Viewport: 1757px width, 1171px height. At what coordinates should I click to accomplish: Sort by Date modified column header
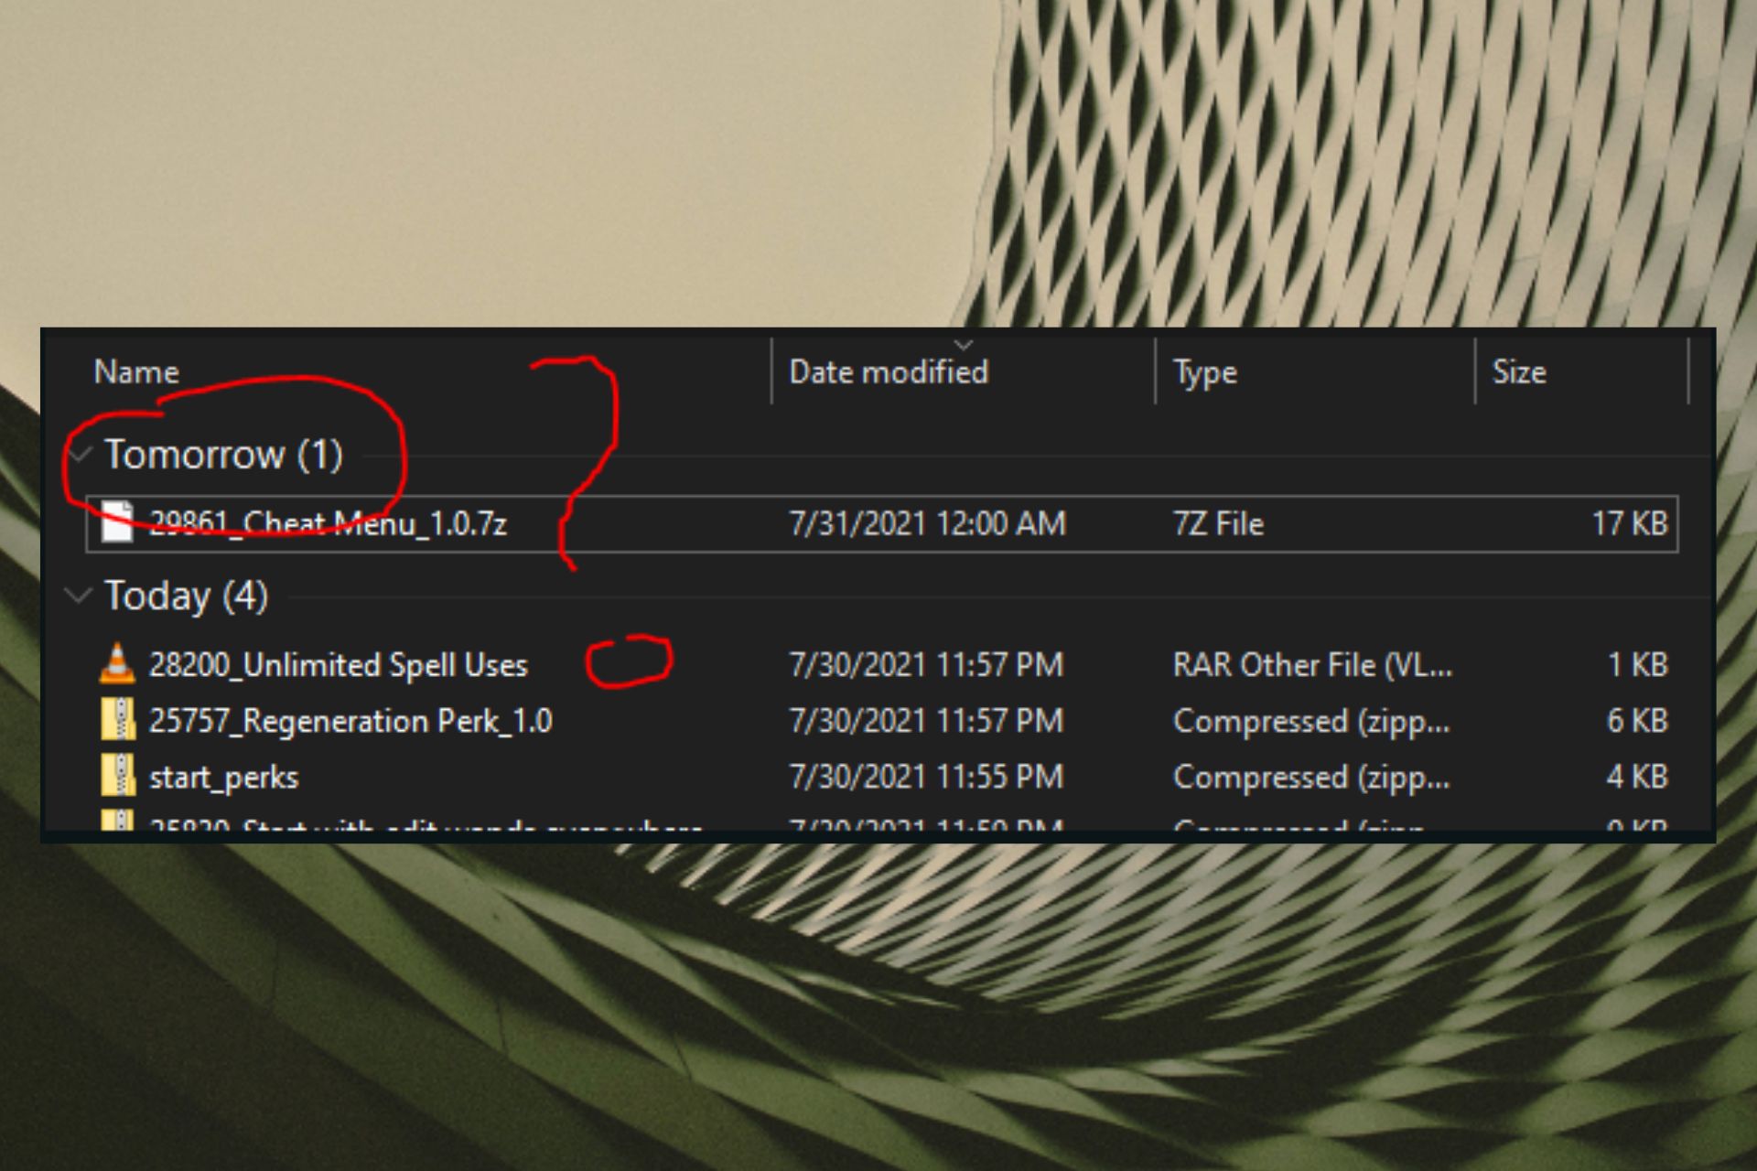tap(888, 371)
